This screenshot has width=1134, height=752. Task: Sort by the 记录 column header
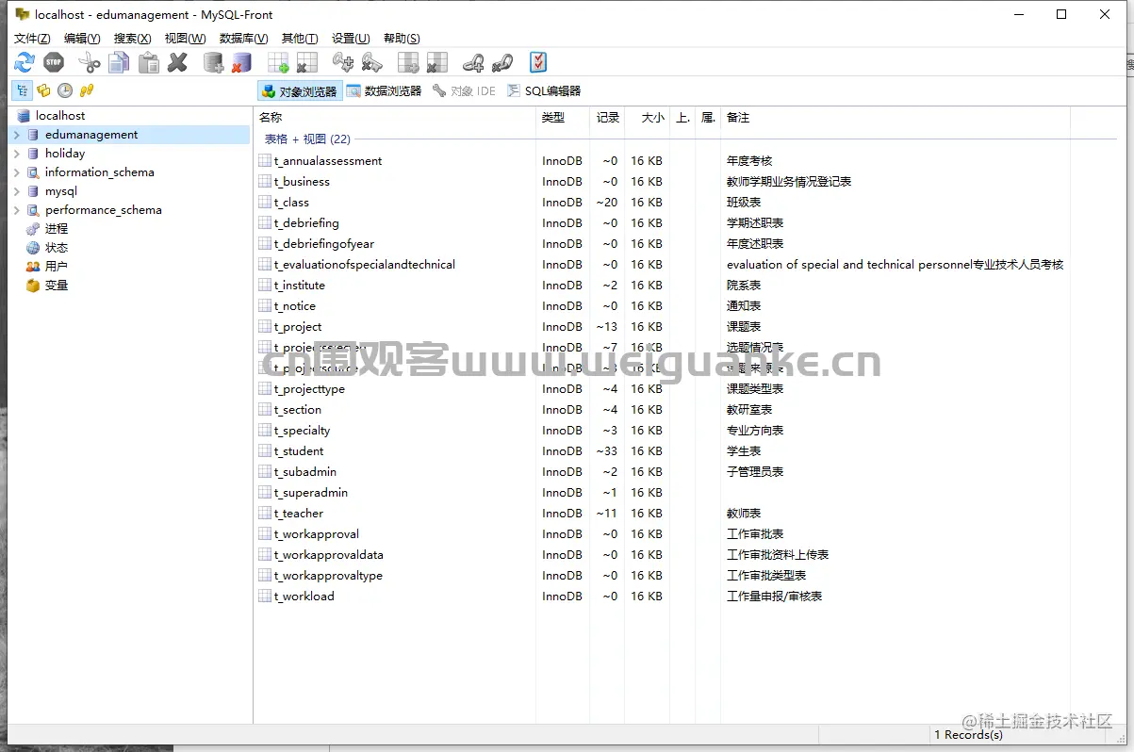(x=607, y=118)
